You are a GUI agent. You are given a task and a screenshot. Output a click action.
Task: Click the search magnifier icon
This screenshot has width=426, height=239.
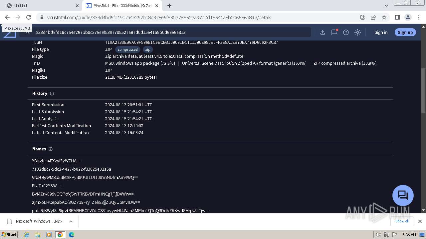pos(28,32)
